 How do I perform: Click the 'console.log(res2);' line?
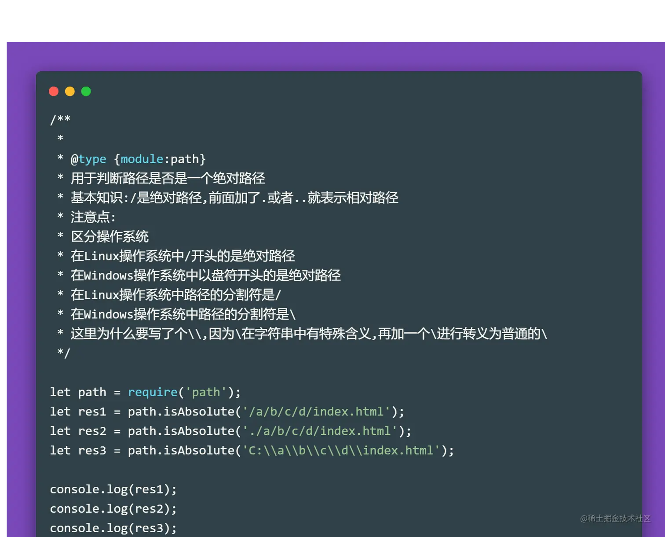(x=113, y=508)
